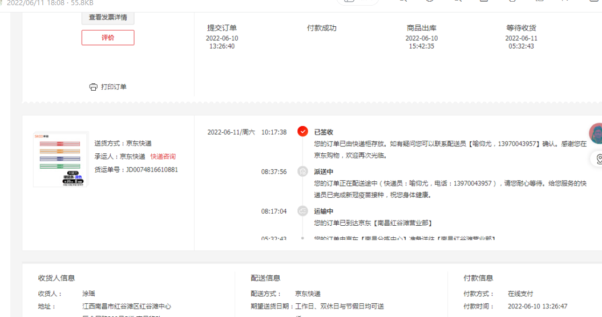Open the 快递咨询 courier inquiry link
Image resolution: width=602 pixels, height=317 pixels.
point(163,156)
